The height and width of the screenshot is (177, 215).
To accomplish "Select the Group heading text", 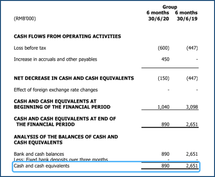I will [170, 7].
